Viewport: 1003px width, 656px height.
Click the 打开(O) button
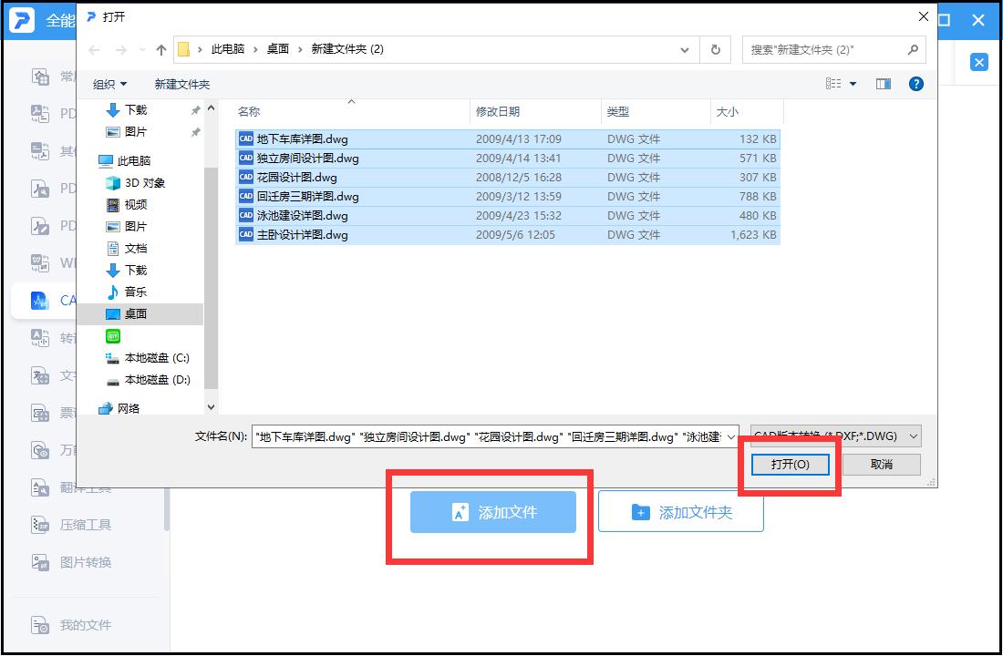(789, 464)
